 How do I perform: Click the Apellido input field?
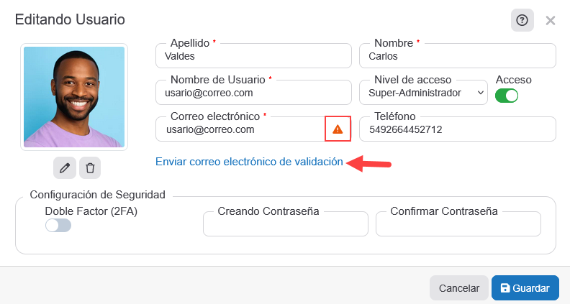(252, 56)
